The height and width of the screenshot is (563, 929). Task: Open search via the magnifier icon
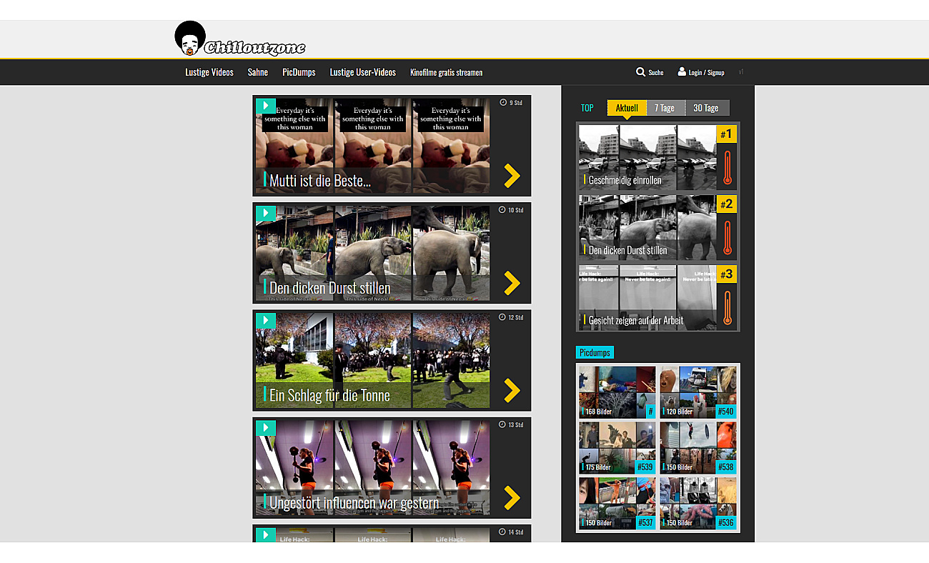click(640, 72)
